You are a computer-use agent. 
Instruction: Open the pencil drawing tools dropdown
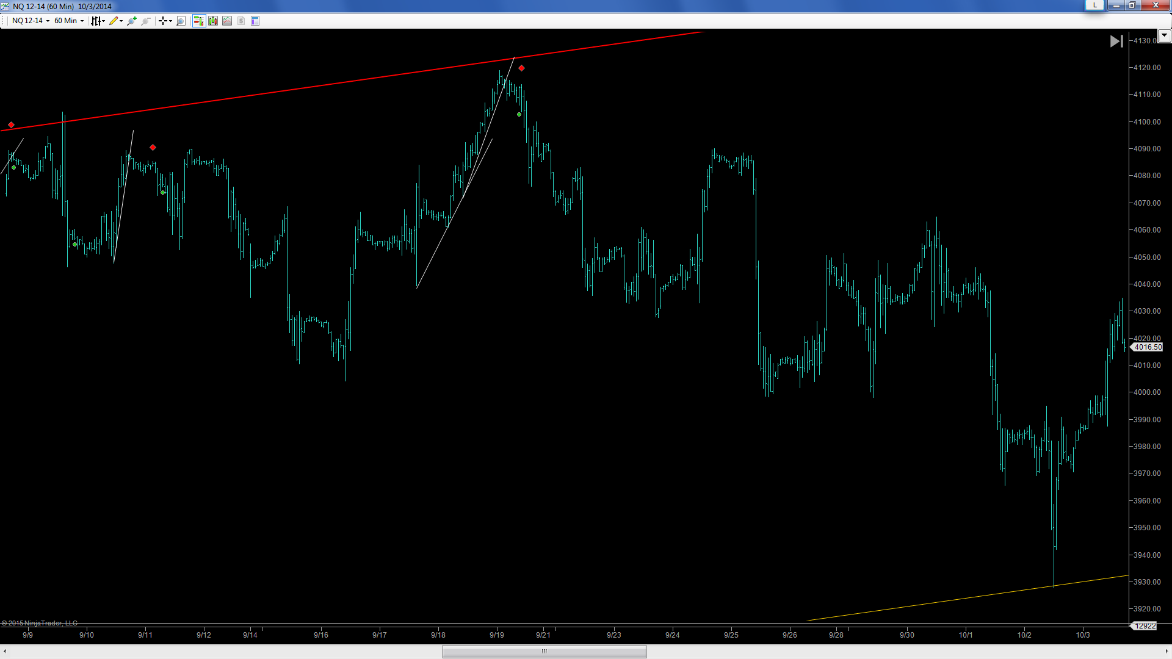point(115,21)
